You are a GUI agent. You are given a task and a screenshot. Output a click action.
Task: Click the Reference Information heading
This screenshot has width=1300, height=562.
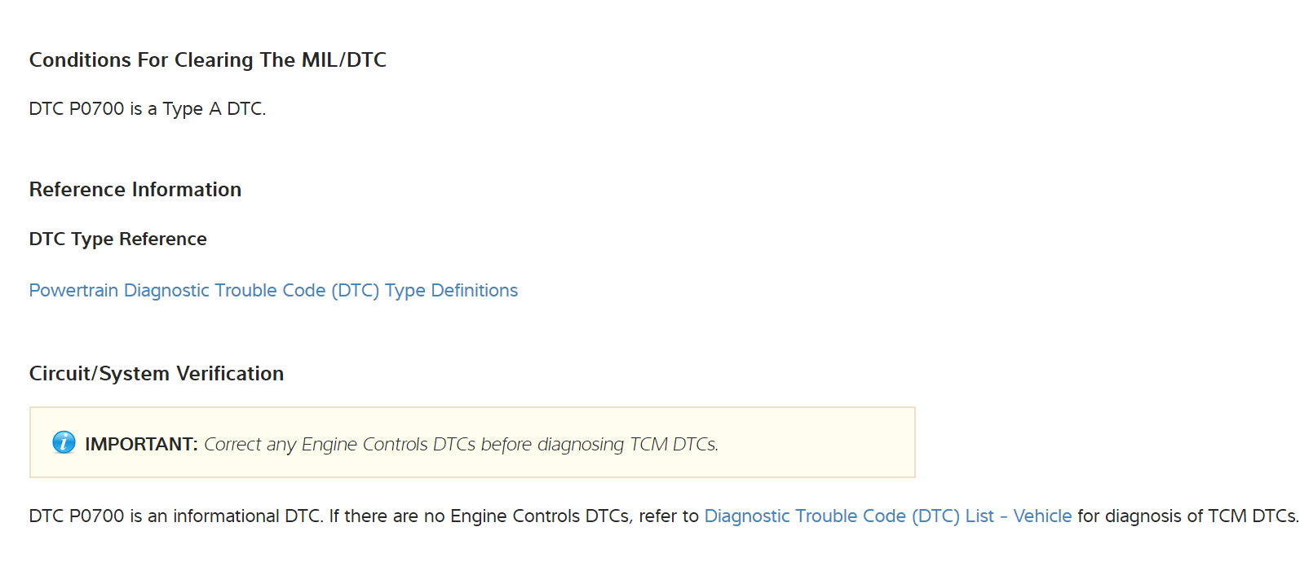[x=135, y=190]
